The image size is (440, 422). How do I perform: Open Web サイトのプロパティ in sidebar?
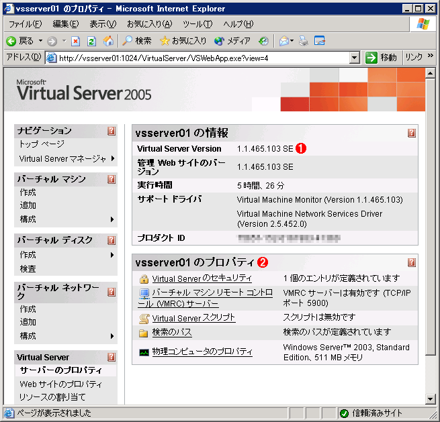pos(60,384)
